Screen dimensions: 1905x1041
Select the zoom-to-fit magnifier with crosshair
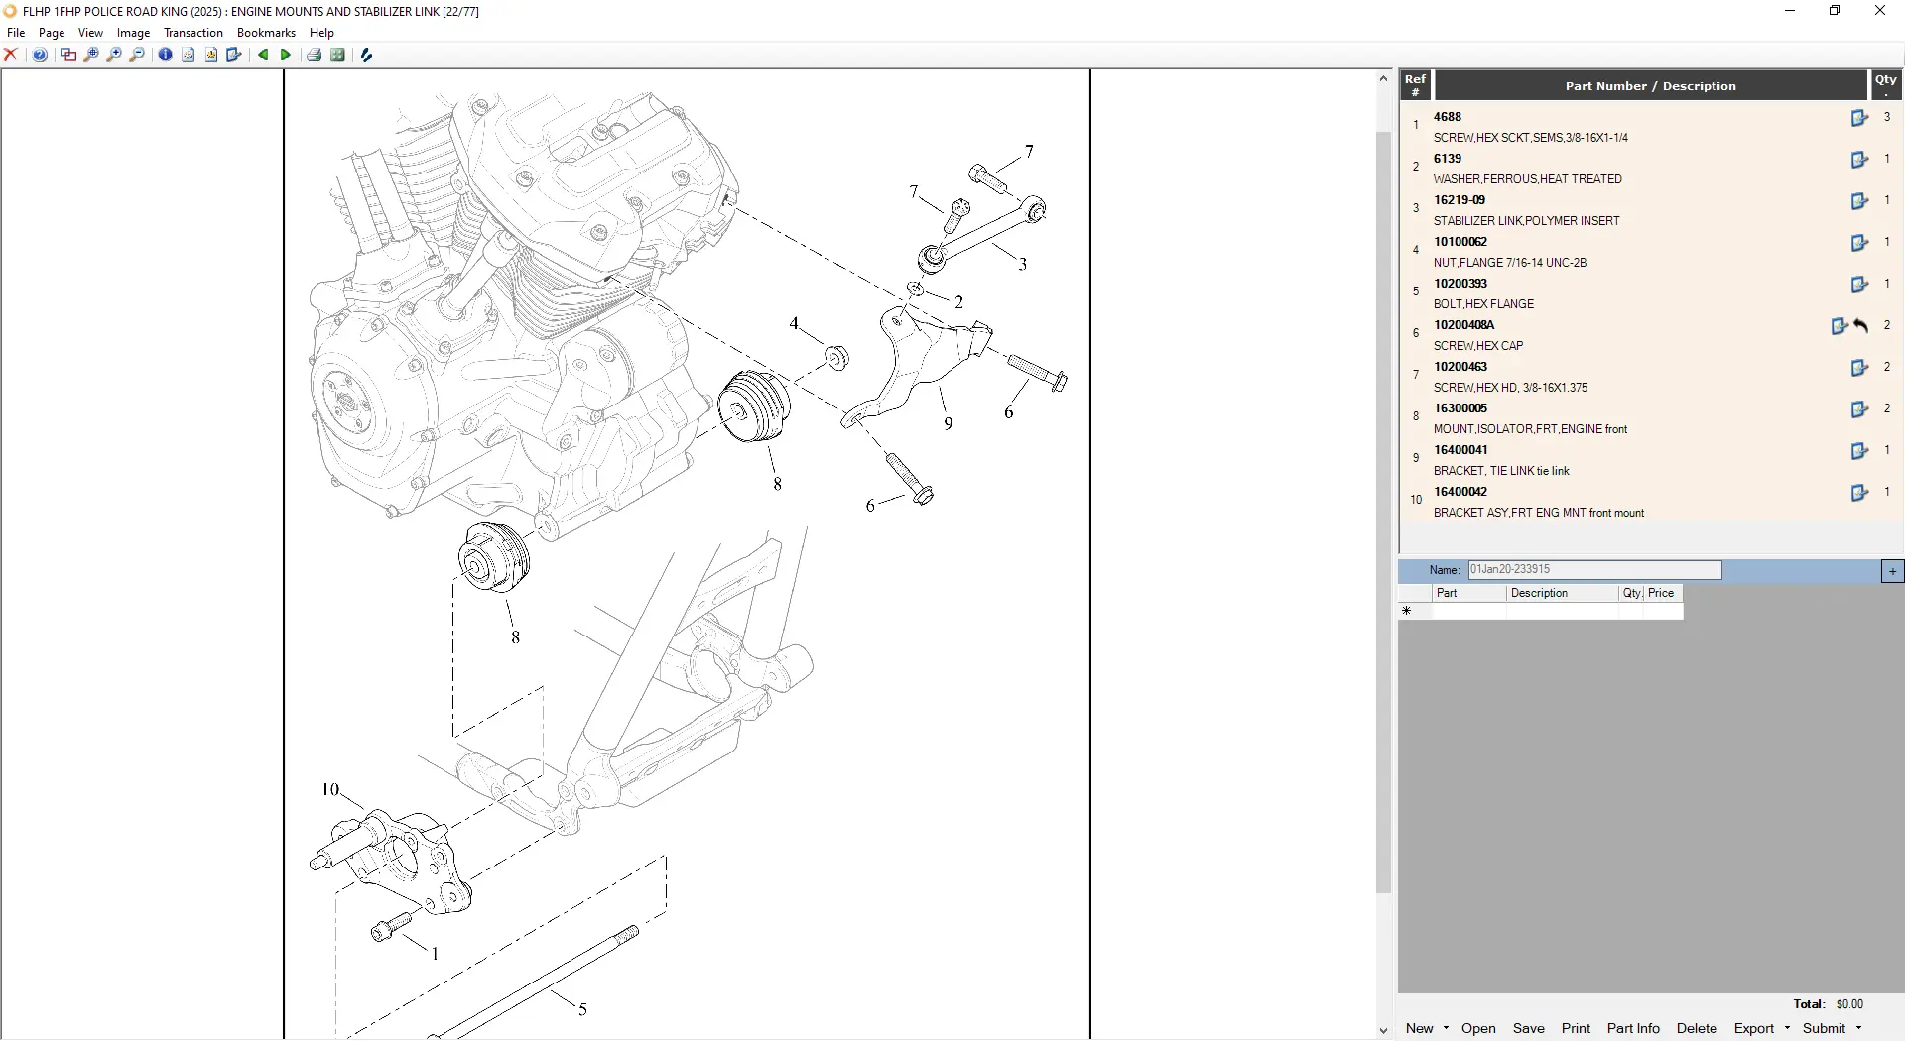click(x=91, y=56)
